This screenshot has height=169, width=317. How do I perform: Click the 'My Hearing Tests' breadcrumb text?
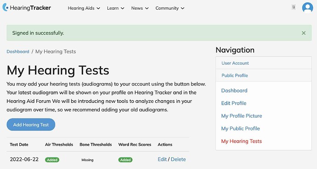[x=56, y=51]
